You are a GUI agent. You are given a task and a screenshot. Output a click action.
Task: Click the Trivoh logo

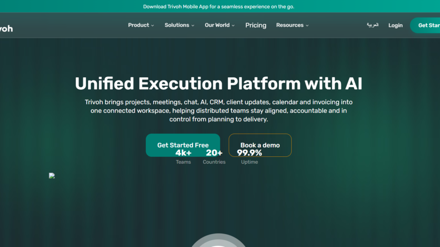pyautogui.click(x=6, y=29)
